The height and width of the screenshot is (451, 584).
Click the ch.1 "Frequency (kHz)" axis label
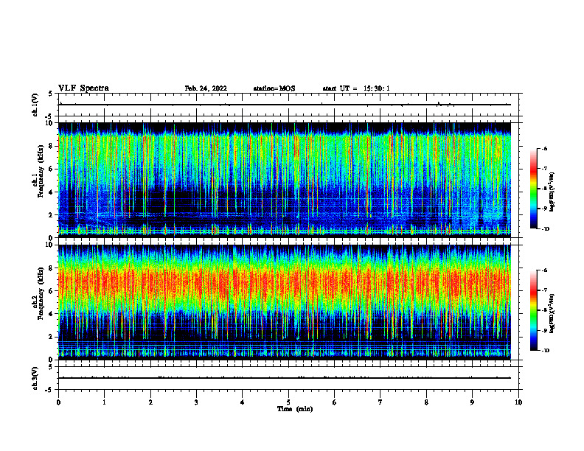41,171
